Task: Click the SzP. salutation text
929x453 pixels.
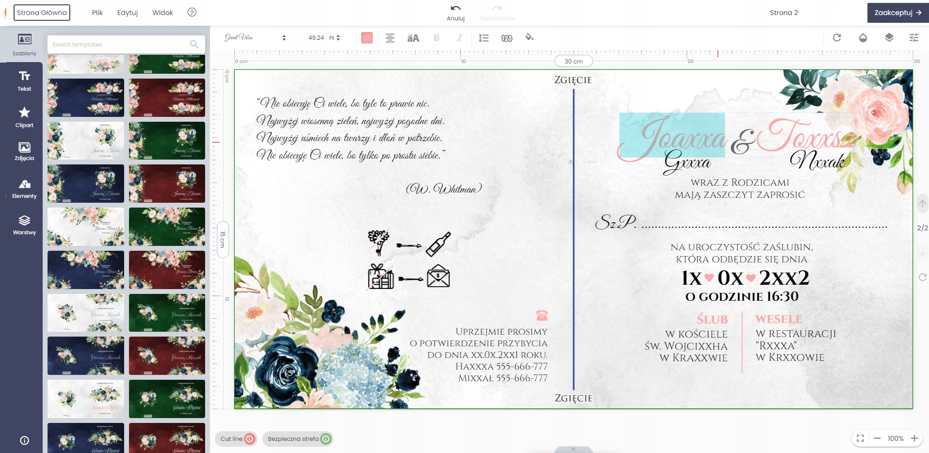Action: click(616, 222)
